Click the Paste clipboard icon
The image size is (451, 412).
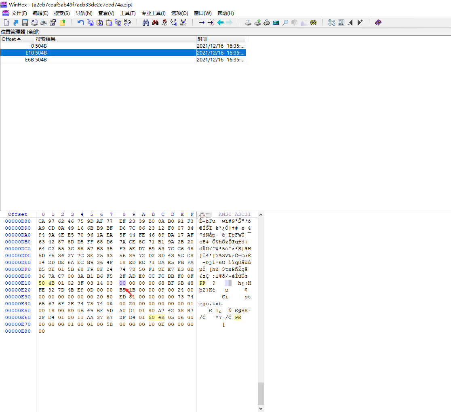[109, 23]
